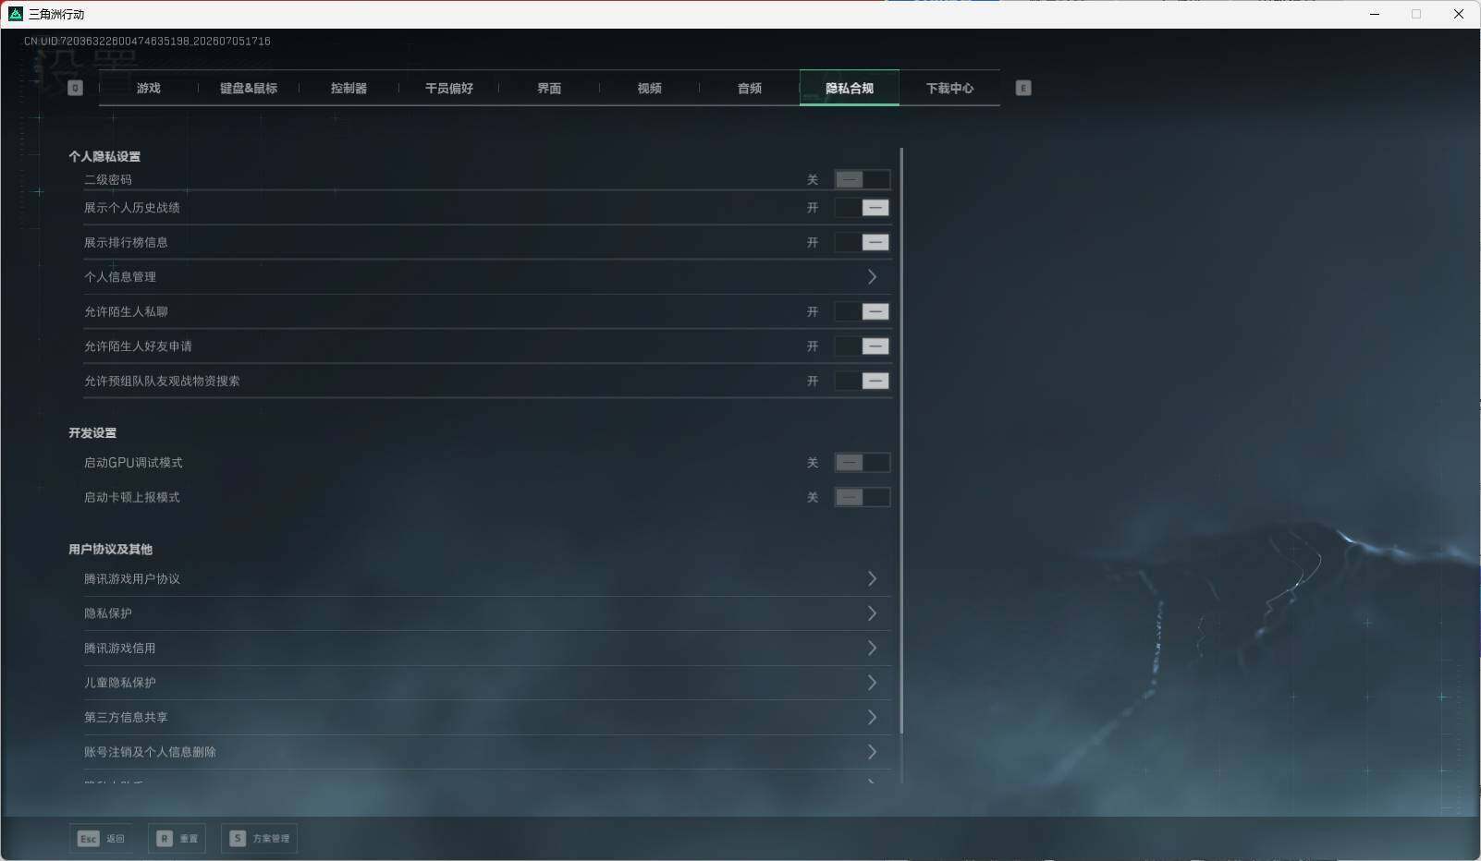
Task: Open 账号注销及个人信息删除 link text
Action: click(x=150, y=752)
